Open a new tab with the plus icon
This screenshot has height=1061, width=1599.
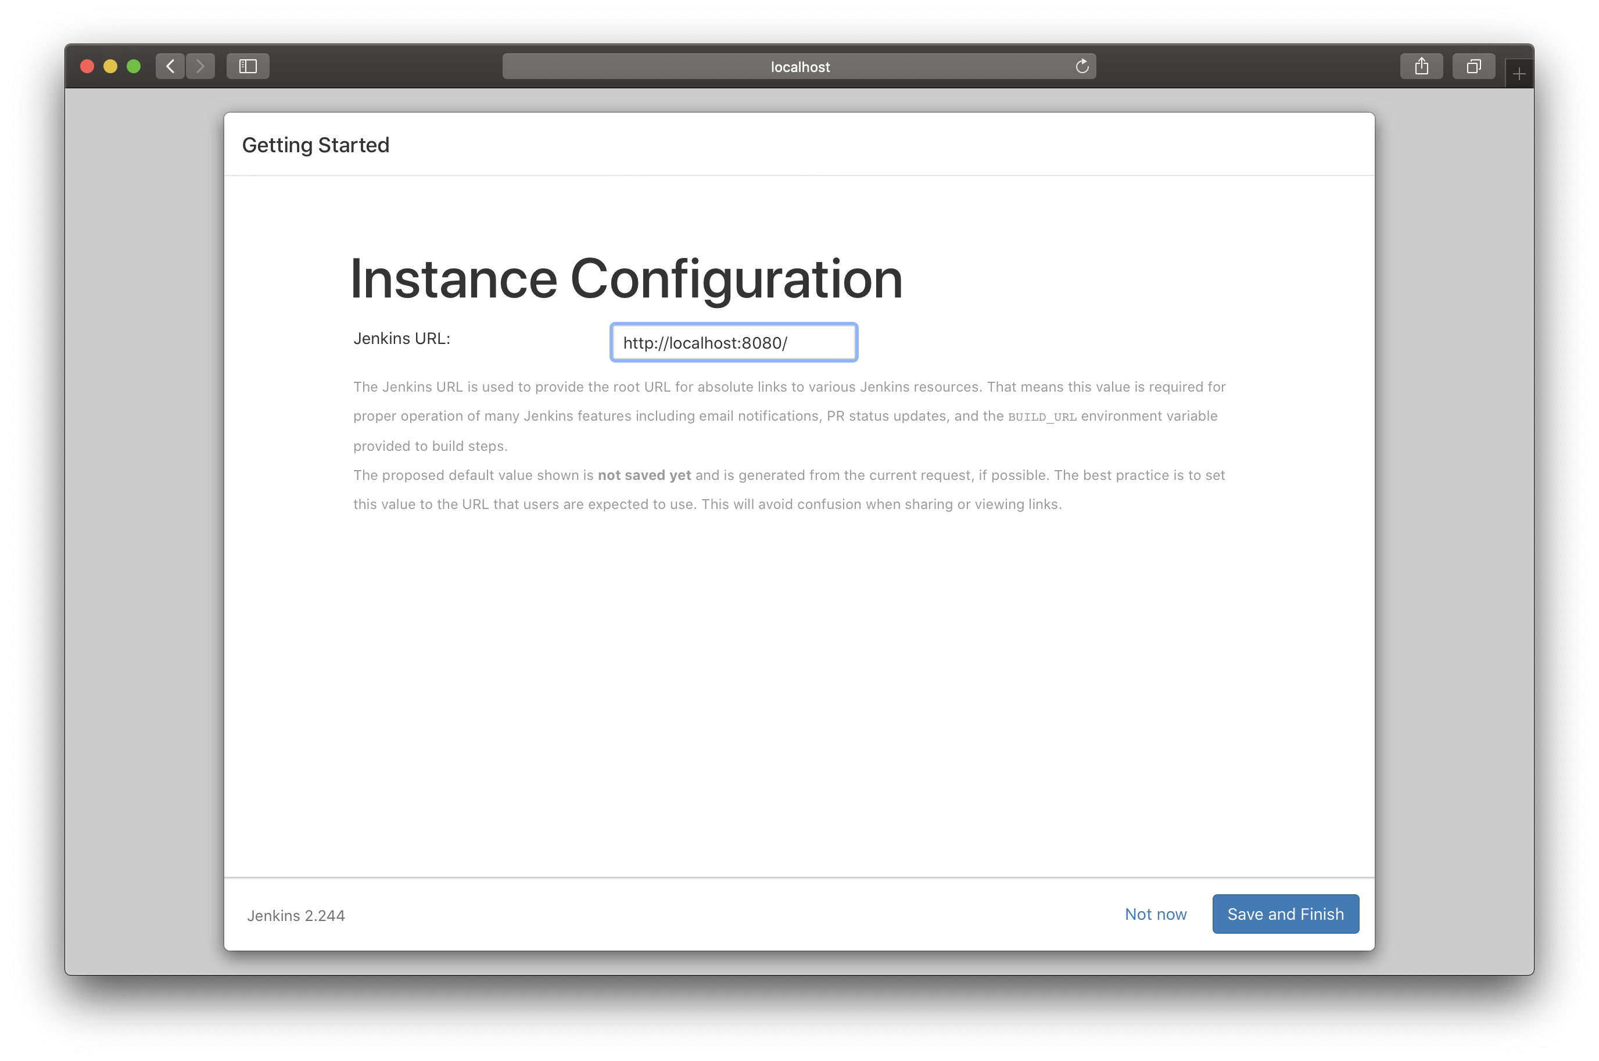(x=1518, y=74)
